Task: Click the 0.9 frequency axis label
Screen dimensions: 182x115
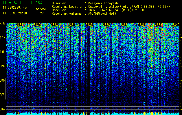Action: [2, 66]
